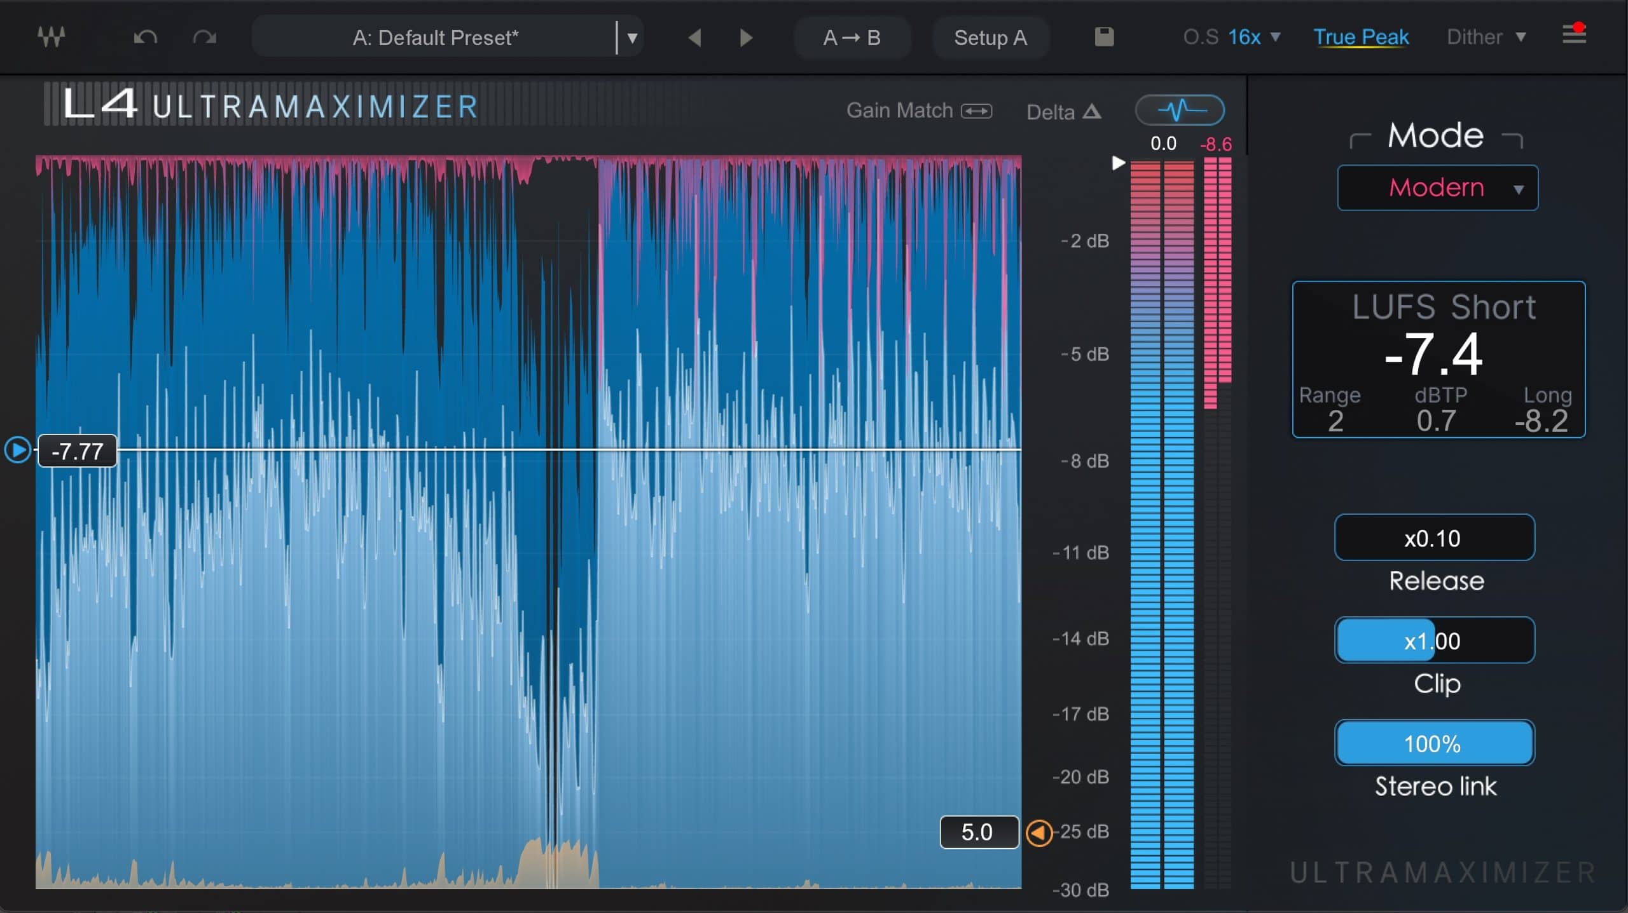The width and height of the screenshot is (1628, 913).
Task: Toggle True Peak limiting
Action: click(x=1361, y=37)
